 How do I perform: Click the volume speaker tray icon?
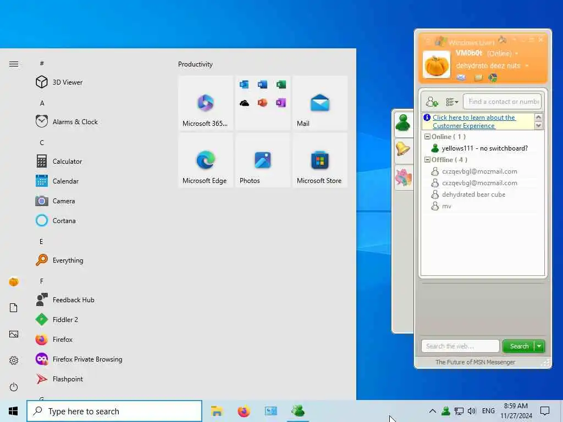point(471,411)
